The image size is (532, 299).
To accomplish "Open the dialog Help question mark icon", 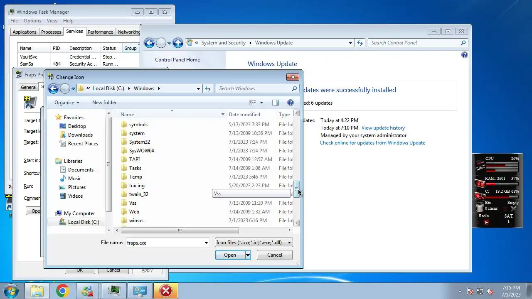I will click(x=291, y=103).
